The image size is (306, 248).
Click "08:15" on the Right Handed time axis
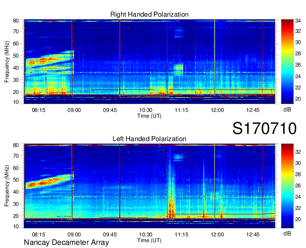[x=38, y=110]
